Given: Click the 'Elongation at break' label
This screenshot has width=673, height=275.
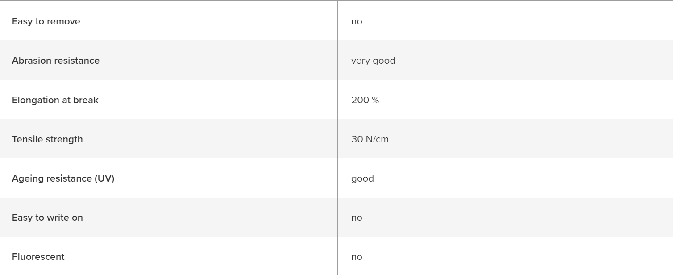Looking at the screenshot, I should pos(55,100).
